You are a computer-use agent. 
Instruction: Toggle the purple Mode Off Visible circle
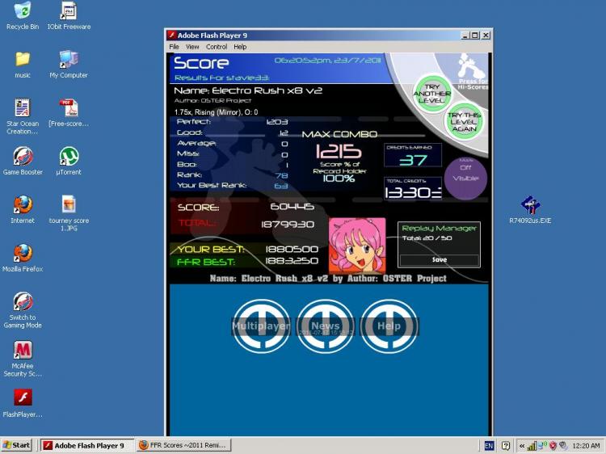point(465,179)
